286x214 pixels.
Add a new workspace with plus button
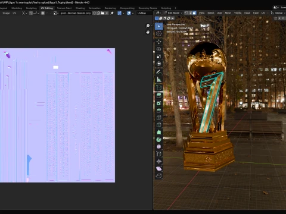(x=175, y=8)
